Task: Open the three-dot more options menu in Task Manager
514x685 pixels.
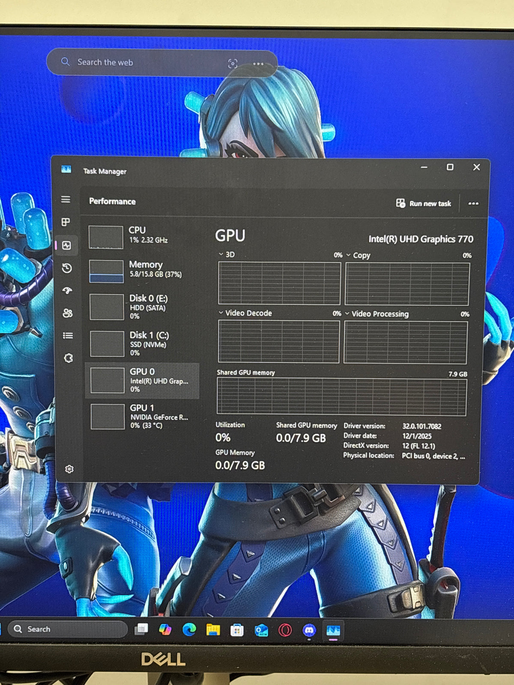Action: pos(473,204)
